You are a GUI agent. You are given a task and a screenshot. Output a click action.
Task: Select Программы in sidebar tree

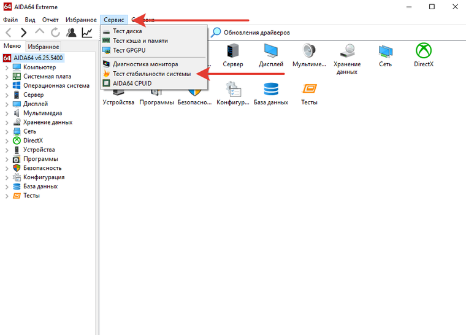point(40,159)
